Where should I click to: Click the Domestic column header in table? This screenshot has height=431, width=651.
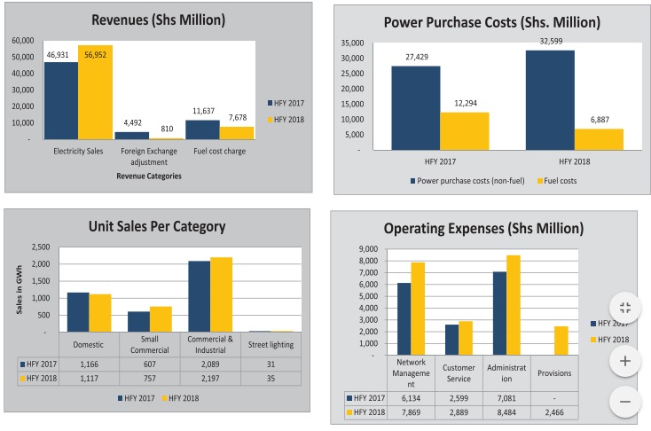pos(88,344)
